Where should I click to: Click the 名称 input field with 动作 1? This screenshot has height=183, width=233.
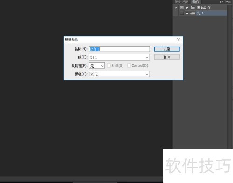(x=119, y=49)
